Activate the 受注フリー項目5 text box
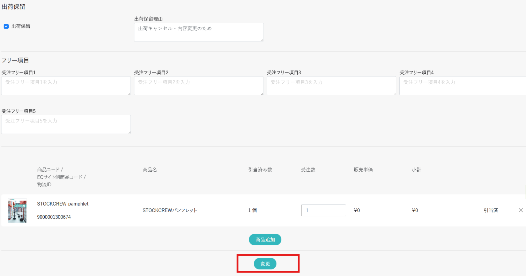 click(66, 124)
